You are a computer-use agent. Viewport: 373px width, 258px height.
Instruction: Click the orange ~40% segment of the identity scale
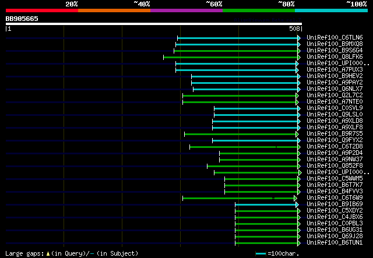(x=114, y=10)
